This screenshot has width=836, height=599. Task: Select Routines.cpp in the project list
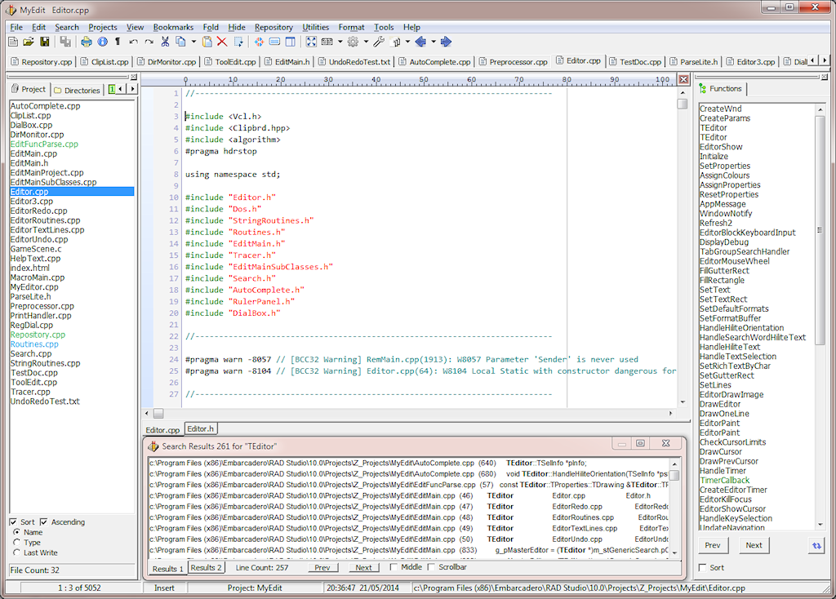point(34,344)
